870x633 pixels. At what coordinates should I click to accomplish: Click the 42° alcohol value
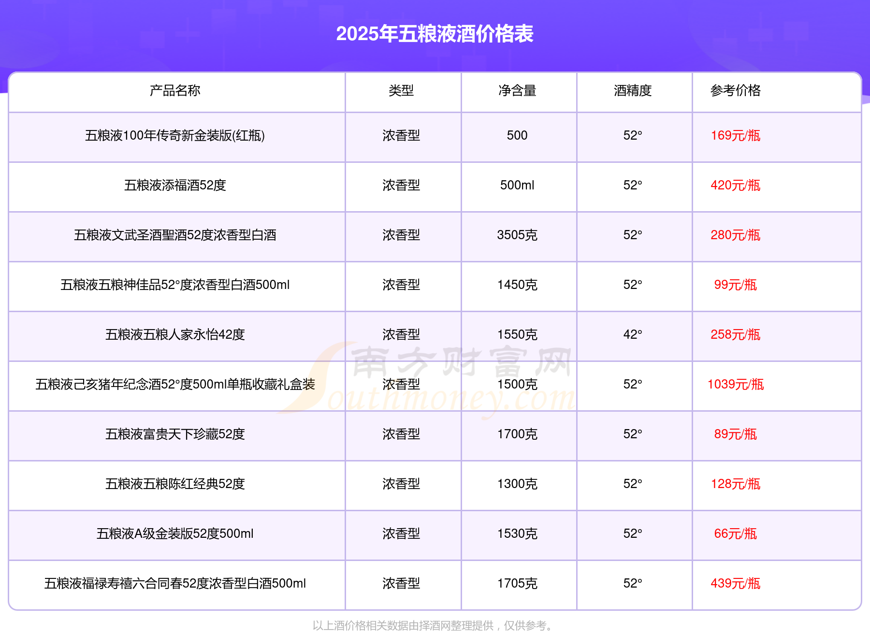(x=633, y=334)
